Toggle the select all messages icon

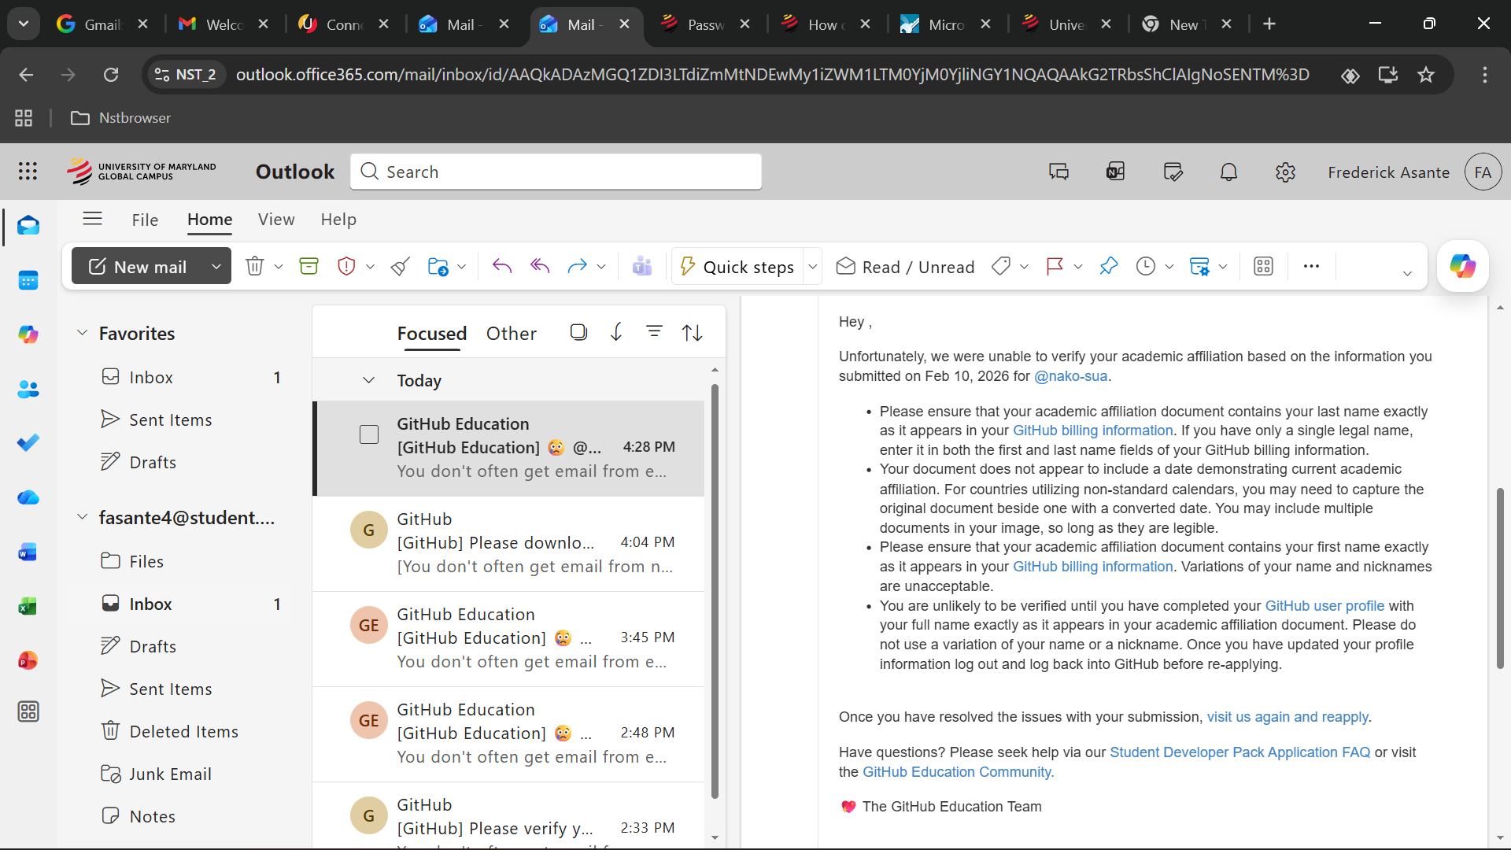(578, 333)
